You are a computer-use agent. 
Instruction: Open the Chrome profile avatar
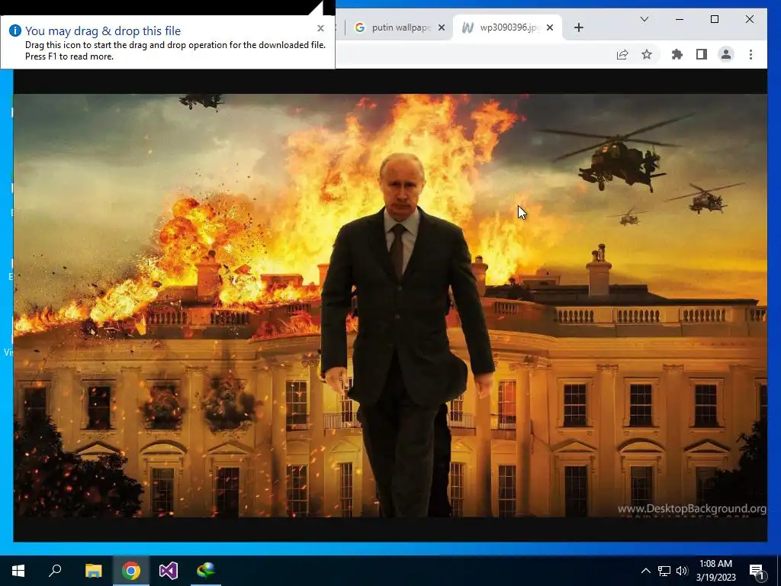[726, 54]
